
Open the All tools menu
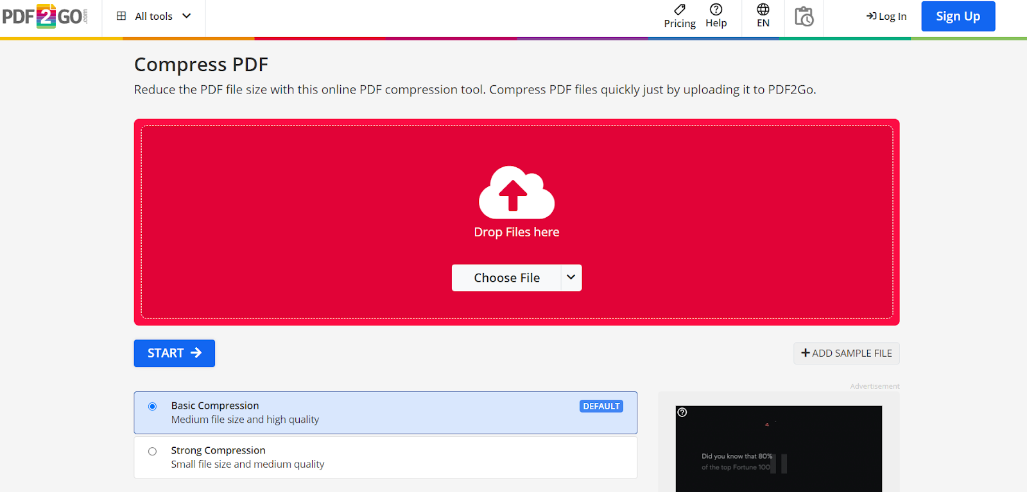click(154, 17)
